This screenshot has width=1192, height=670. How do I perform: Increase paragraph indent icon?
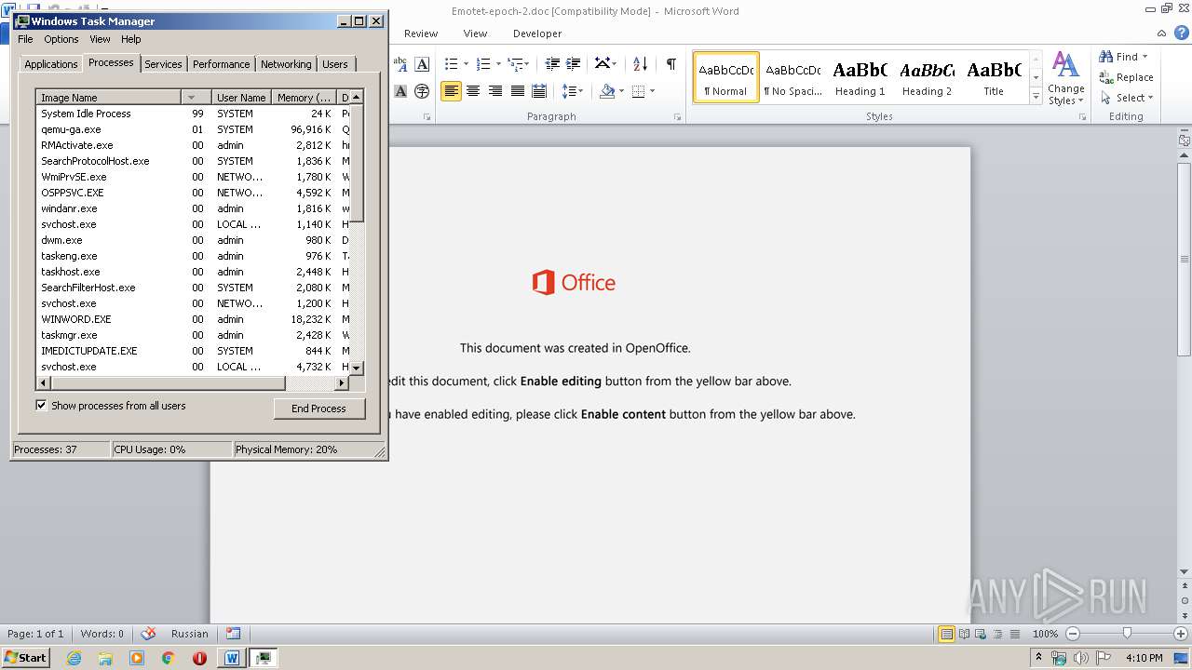coord(575,64)
